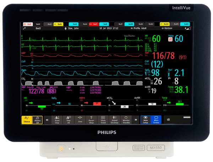Screen dimensions: 213x162
Task: Click the ABPm horizon red bar 91
Action: point(97,104)
